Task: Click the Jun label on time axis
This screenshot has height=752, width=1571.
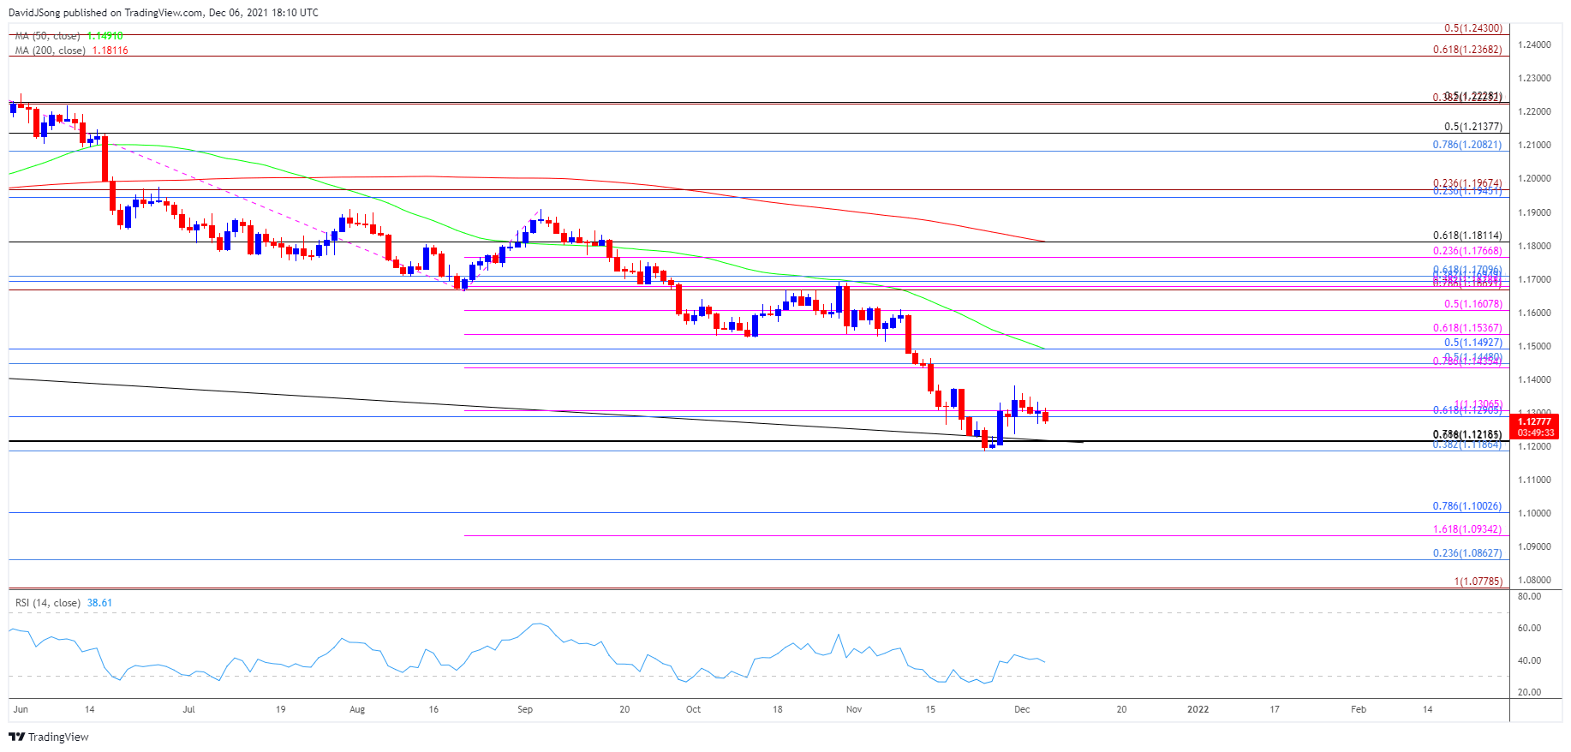Action: [x=21, y=709]
